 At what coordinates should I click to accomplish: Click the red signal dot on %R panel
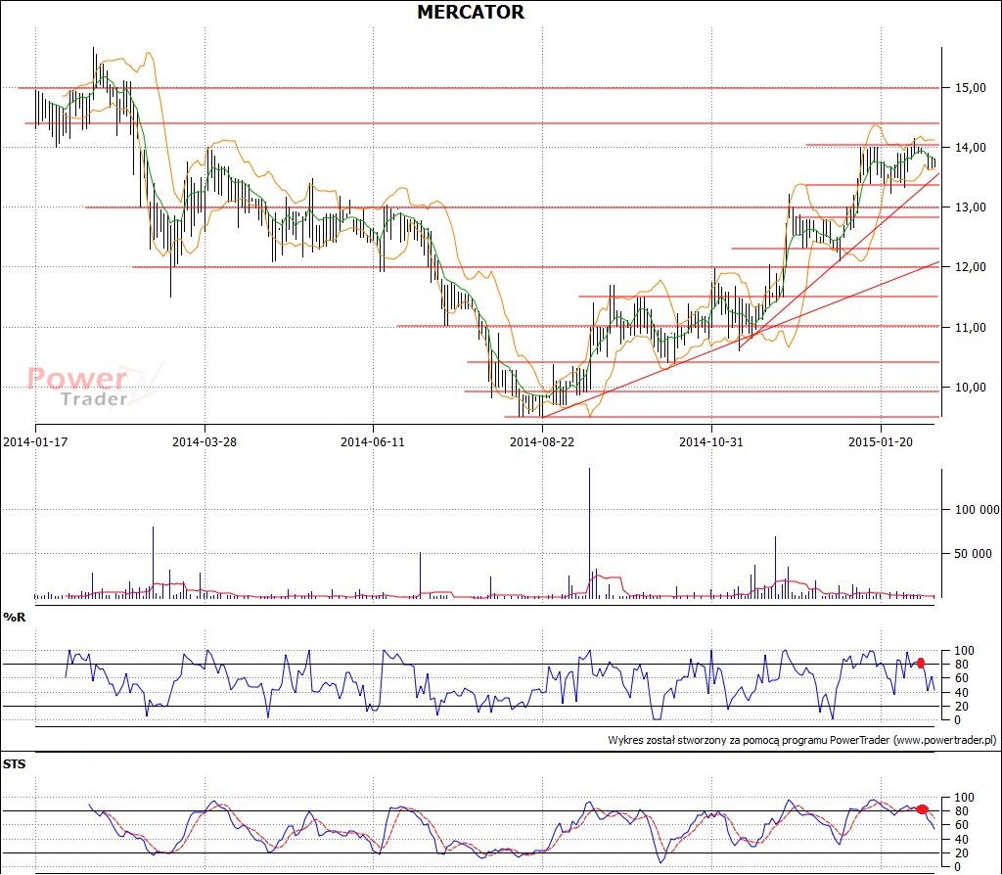click(920, 663)
